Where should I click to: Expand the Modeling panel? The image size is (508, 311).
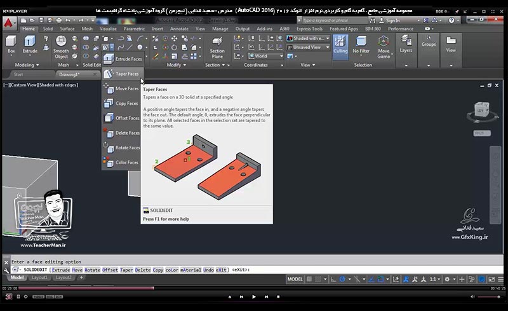27,65
